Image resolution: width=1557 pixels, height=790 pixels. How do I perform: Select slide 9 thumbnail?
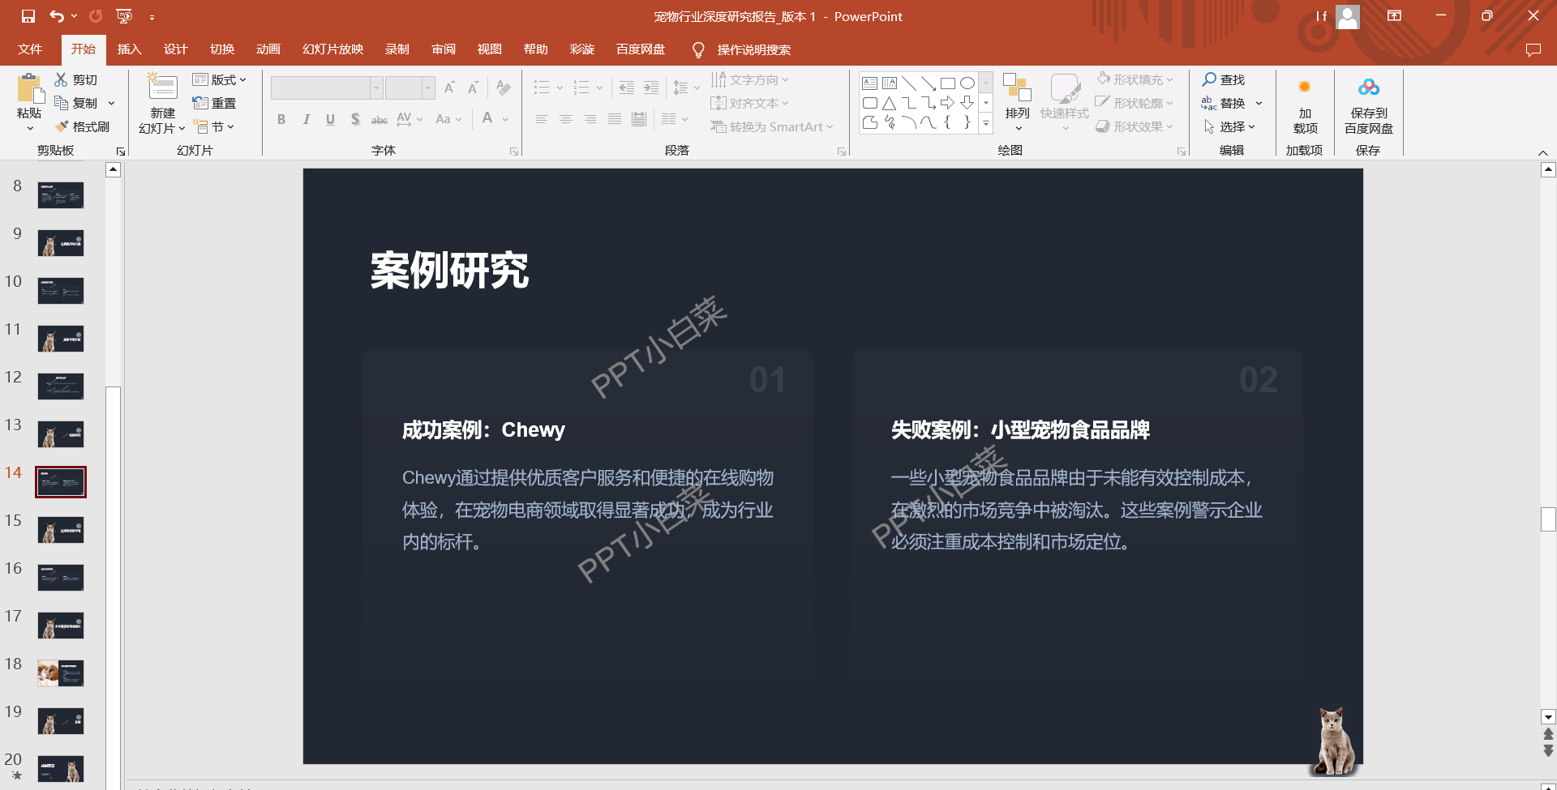click(61, 243)
